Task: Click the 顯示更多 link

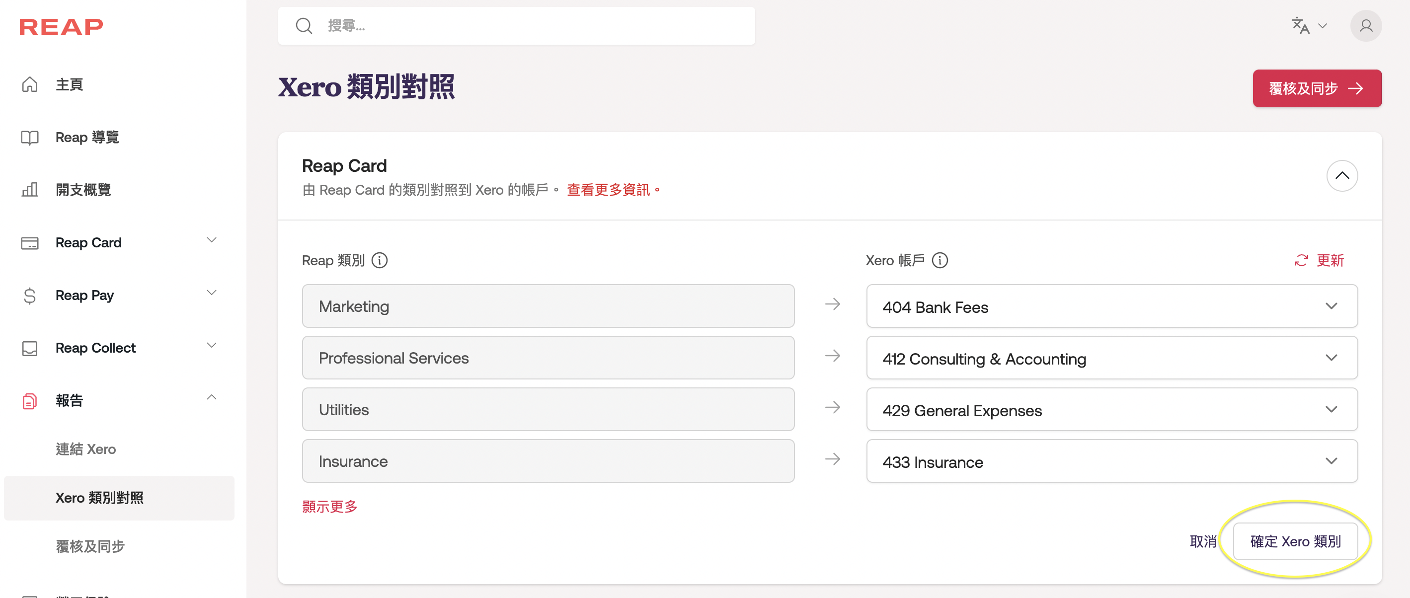Action: click(329, 507)
